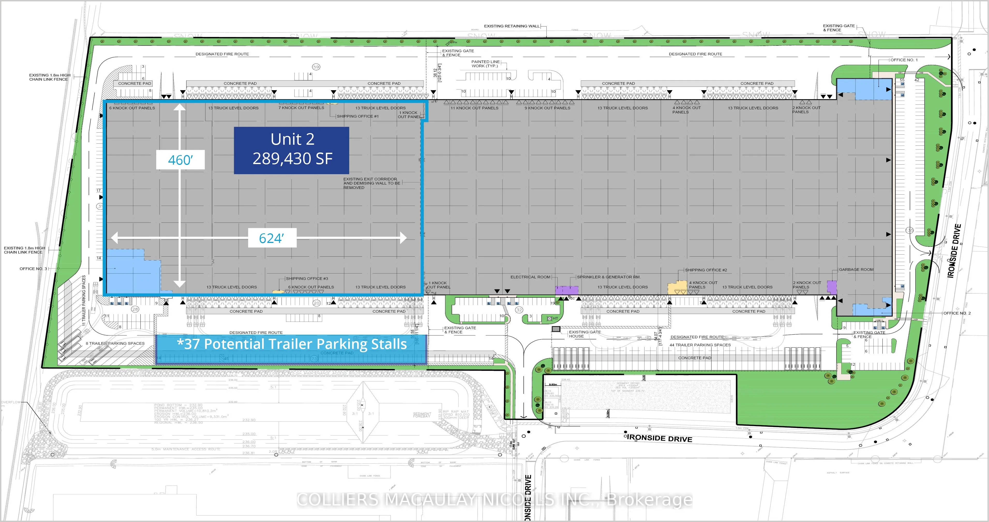Click the gray Existing Gate House square

click(x=556, y=329)
